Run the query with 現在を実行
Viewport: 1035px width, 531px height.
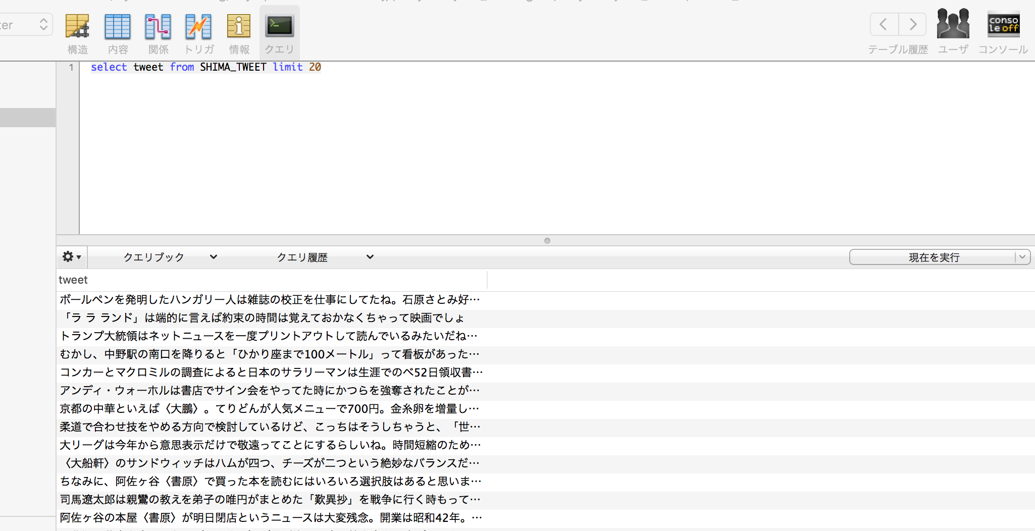click(x=934, y=257)
